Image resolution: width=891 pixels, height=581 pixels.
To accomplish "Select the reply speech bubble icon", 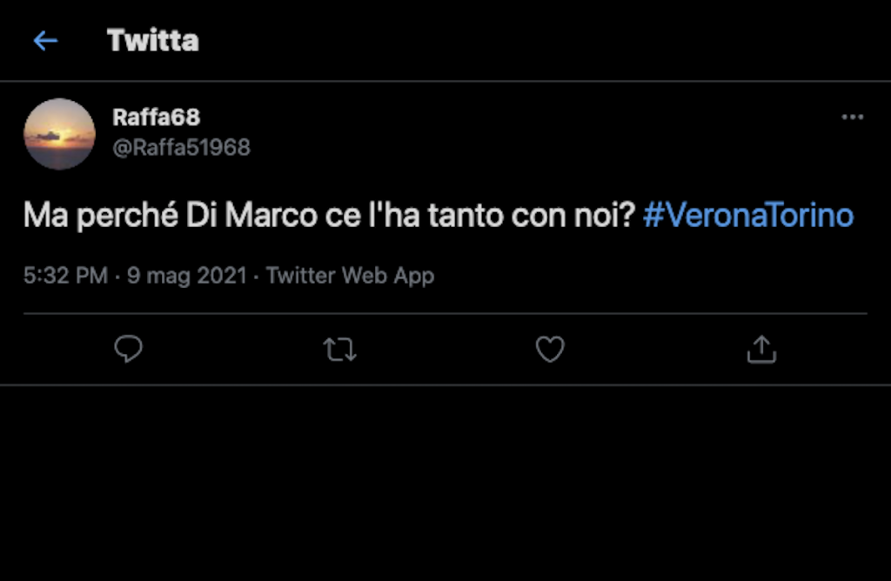I will [x=129, y=349].
